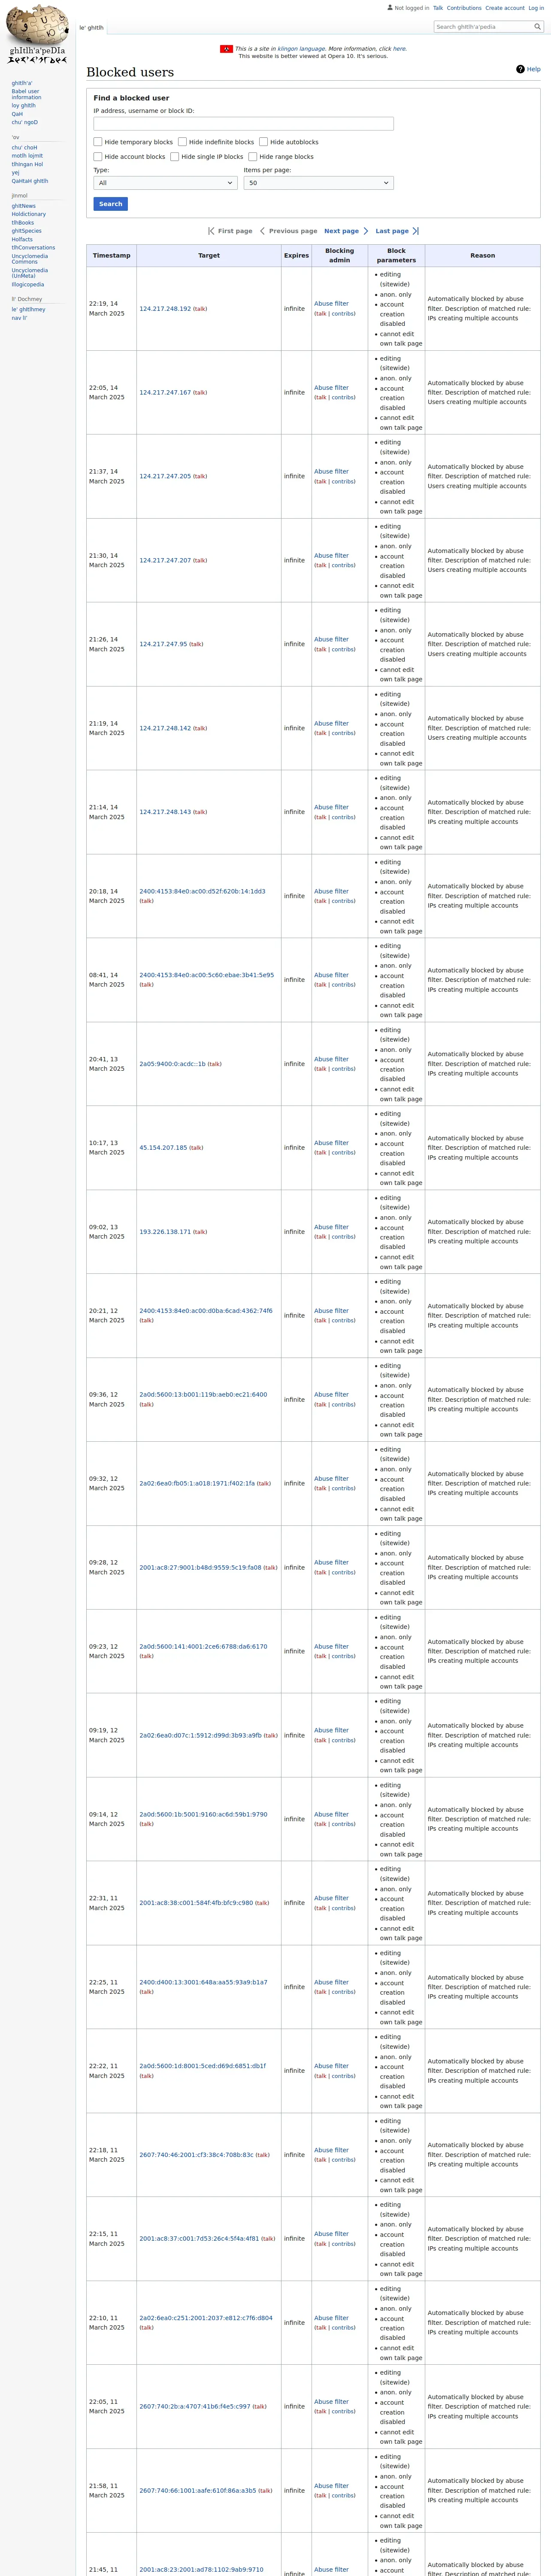This screenshot has width=551, height=2576.
Task: Click the Next page chevron icon
Action: pyautogui.click(x=366, y=231)
